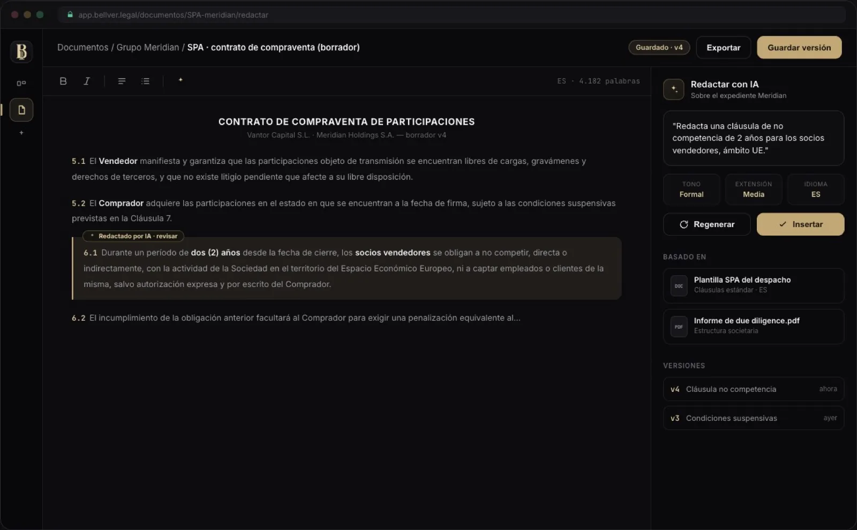Image resolution: width=857 pixels, height=530 pixels.
Task: Click the BASADO EN section label
Action: coord(685,257)
